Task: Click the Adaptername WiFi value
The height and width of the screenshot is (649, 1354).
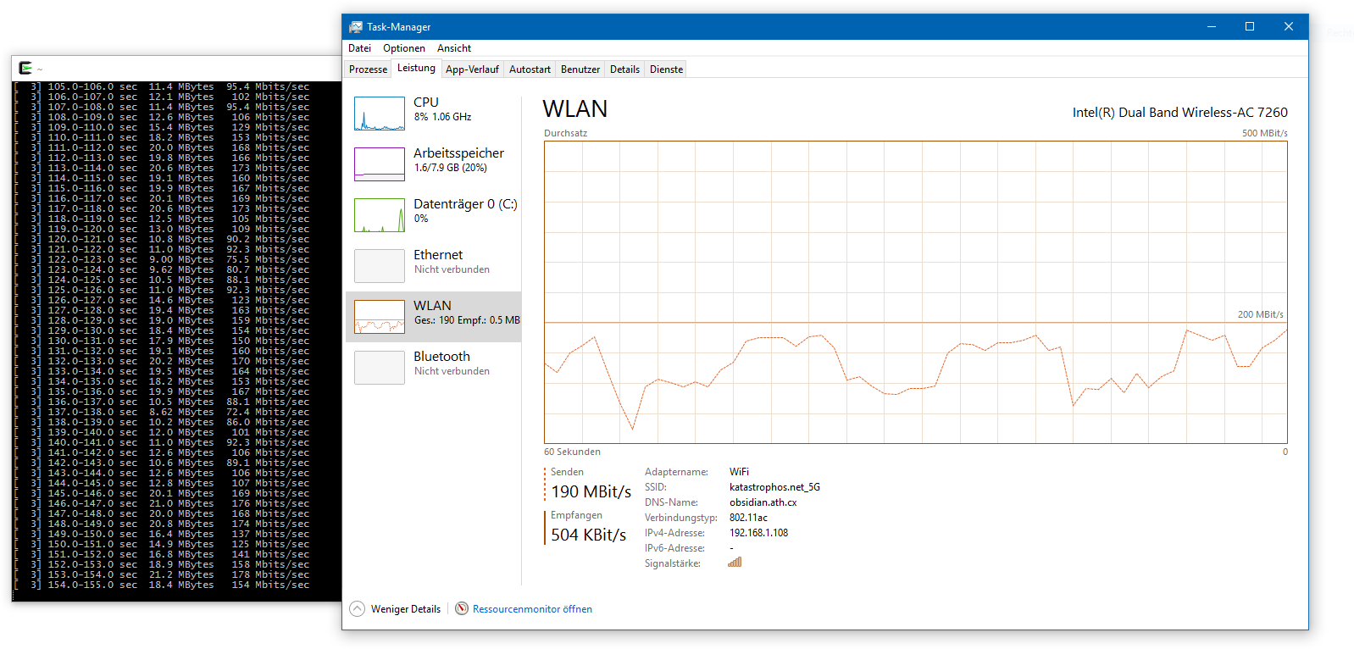Action: tap(739, 472)
